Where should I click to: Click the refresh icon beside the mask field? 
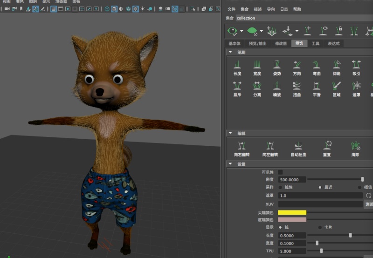[x=368, y=195]
